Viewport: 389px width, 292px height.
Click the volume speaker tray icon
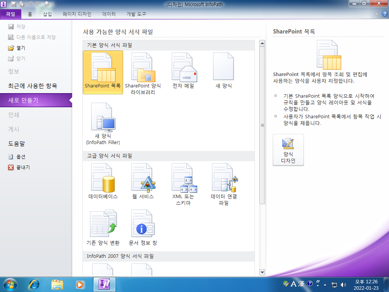point(343,284)
